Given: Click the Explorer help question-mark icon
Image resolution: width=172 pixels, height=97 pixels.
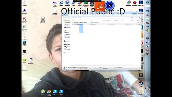Looking at the screenshot, I should coord(139,18).
